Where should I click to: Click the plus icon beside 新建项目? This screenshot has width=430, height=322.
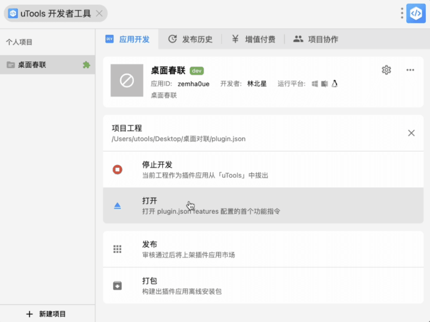(x=29, y=314)
